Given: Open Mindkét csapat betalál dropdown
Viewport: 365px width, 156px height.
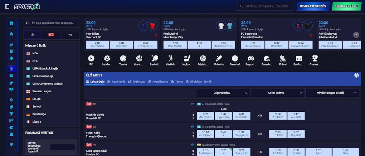Looking at the screenshot, I should pos(332,93).
